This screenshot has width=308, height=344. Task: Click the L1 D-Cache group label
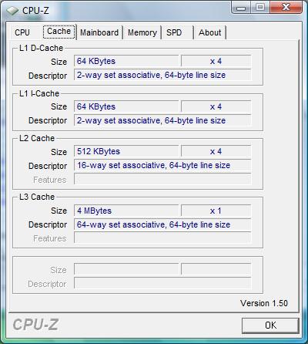coord(41,48)
